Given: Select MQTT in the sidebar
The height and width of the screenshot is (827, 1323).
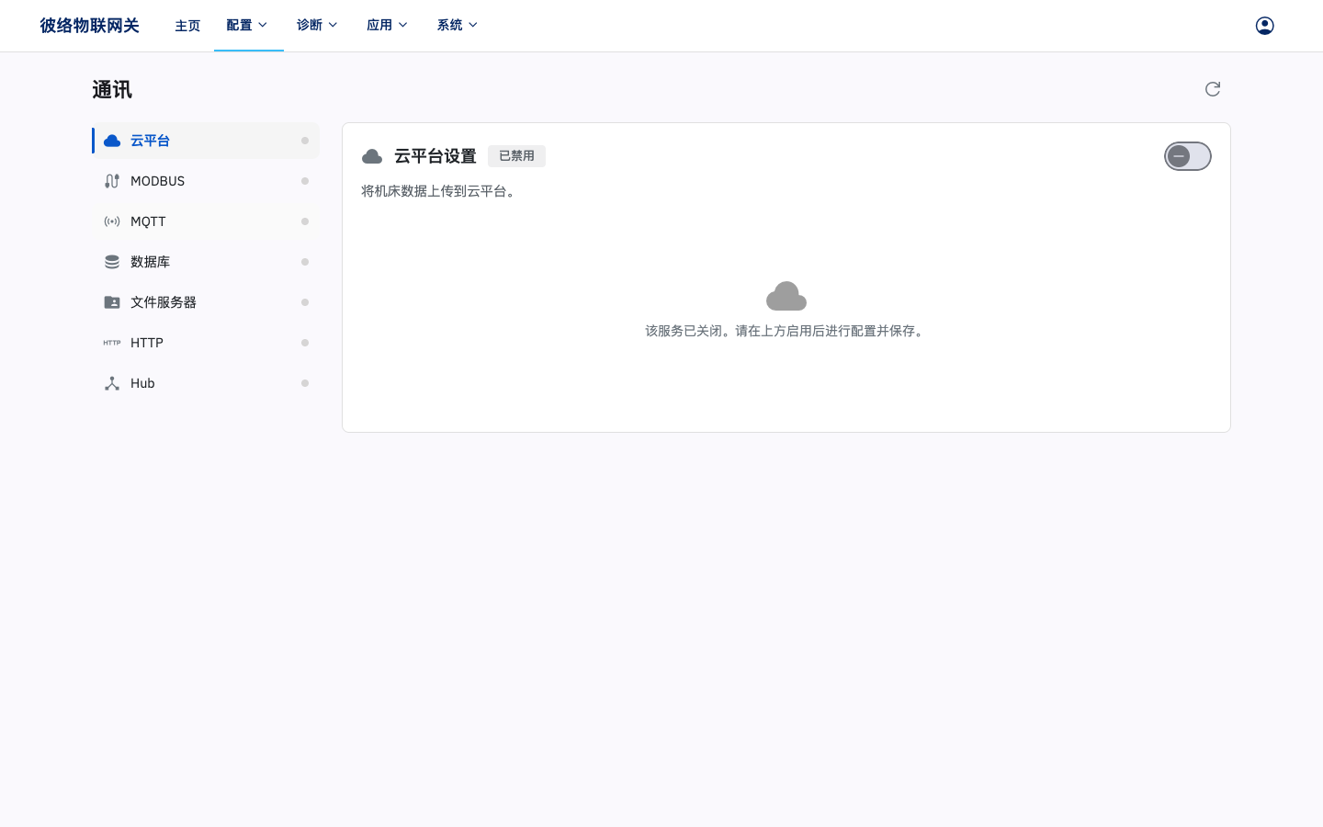Looking at the screenshot, I should point(206,221).
